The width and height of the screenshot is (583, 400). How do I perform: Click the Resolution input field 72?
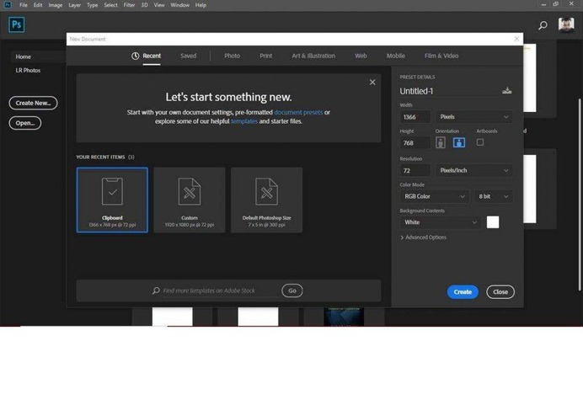click(415, 170)
